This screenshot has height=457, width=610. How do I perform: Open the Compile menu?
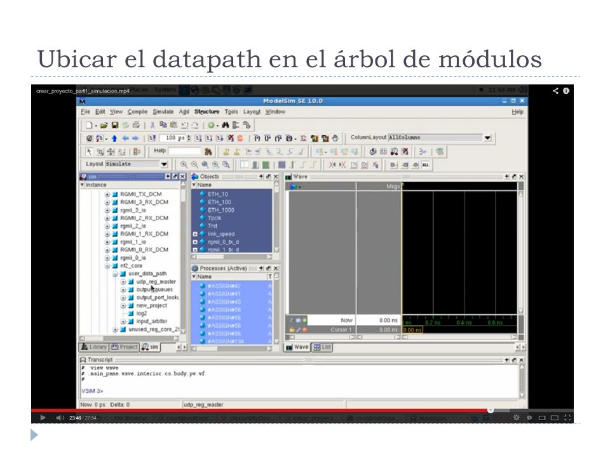click(137, 112)
